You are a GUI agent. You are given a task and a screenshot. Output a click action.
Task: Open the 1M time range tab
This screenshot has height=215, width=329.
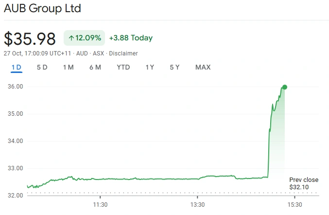pos(68,67)
